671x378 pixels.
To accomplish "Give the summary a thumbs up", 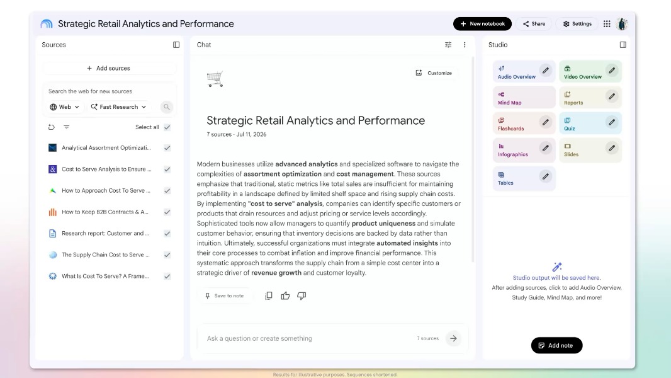I will tap(285, 296).
